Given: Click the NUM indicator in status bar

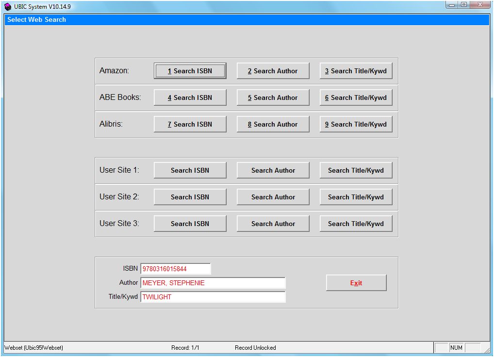Looking at the screenshot, I should click(456, 348).
